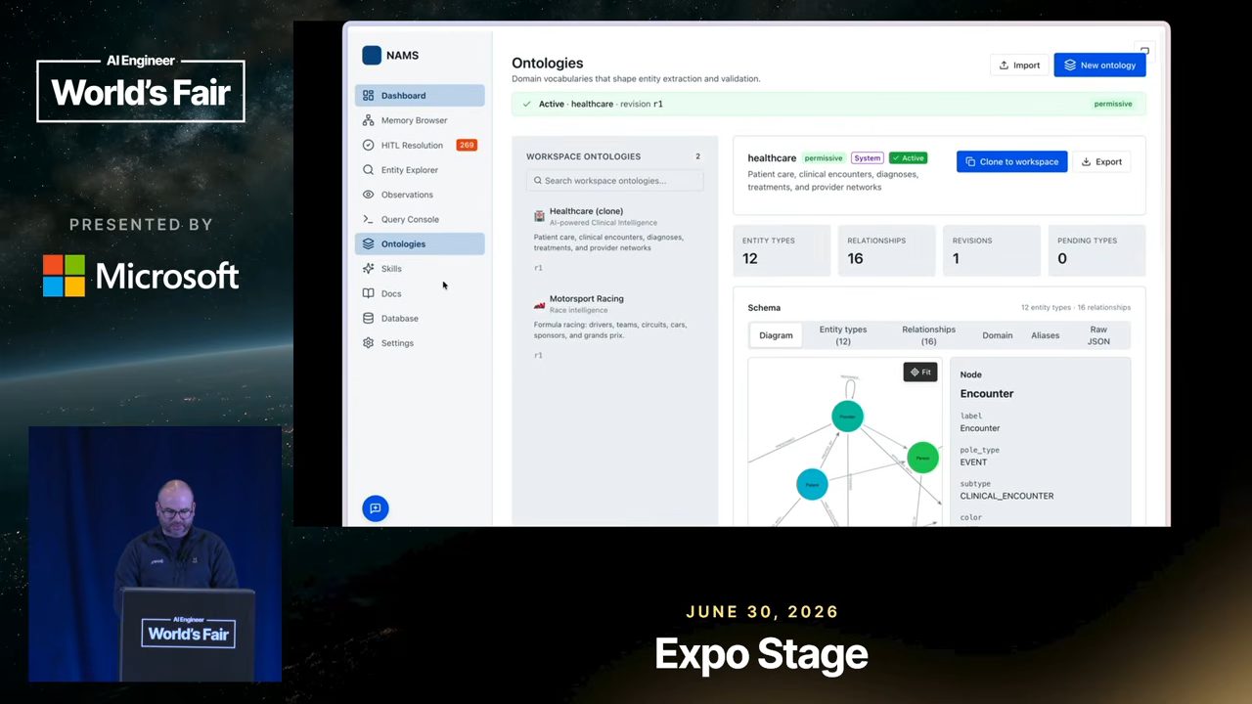The width and height of the screenshot is (1252, 704).
Task: Click the Pending Types 0 stat card
Action: (x=1095, y=250)
